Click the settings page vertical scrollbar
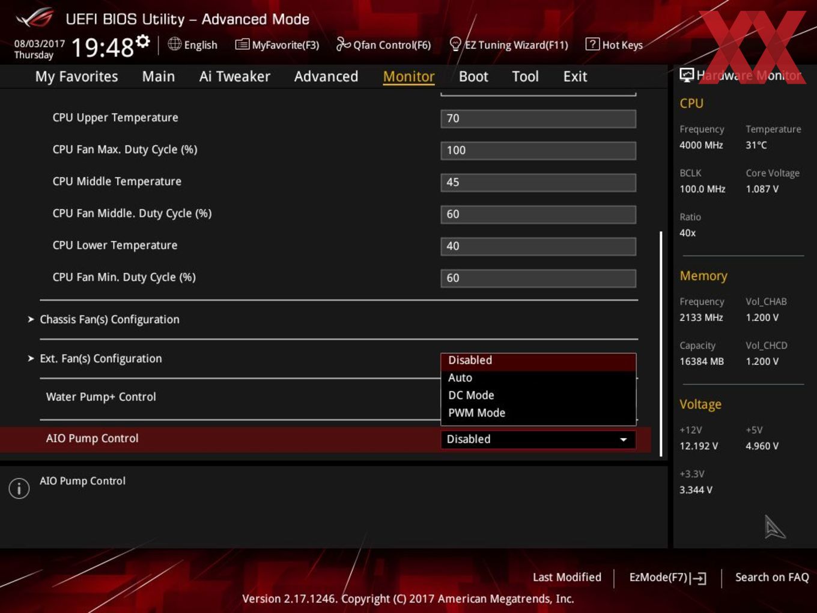Screen dimensions: 817x613 point(661,344)
